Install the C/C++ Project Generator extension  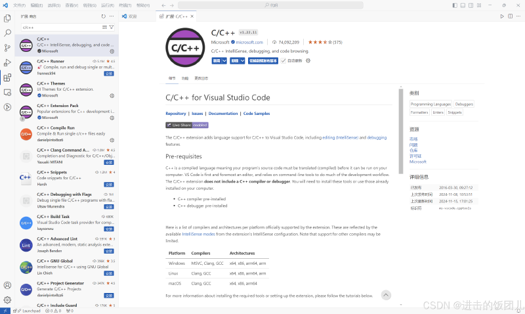109,296
